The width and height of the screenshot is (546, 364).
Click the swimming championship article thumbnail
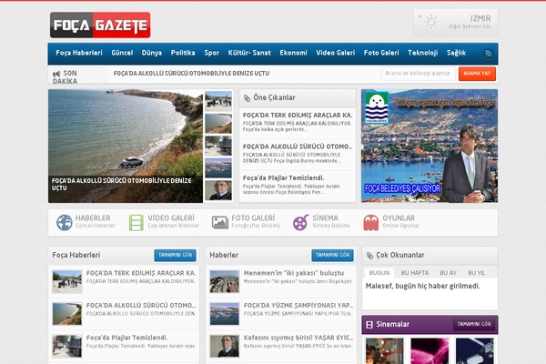[x=225, y=314]
